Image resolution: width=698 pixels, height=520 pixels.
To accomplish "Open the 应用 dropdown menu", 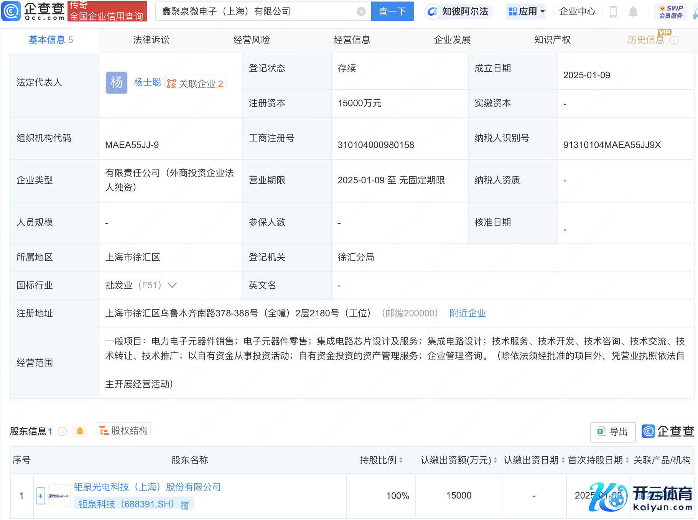I will point(526,12).
